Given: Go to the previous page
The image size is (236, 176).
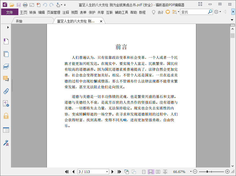Looking at the screenshot, I should (73, 172).
